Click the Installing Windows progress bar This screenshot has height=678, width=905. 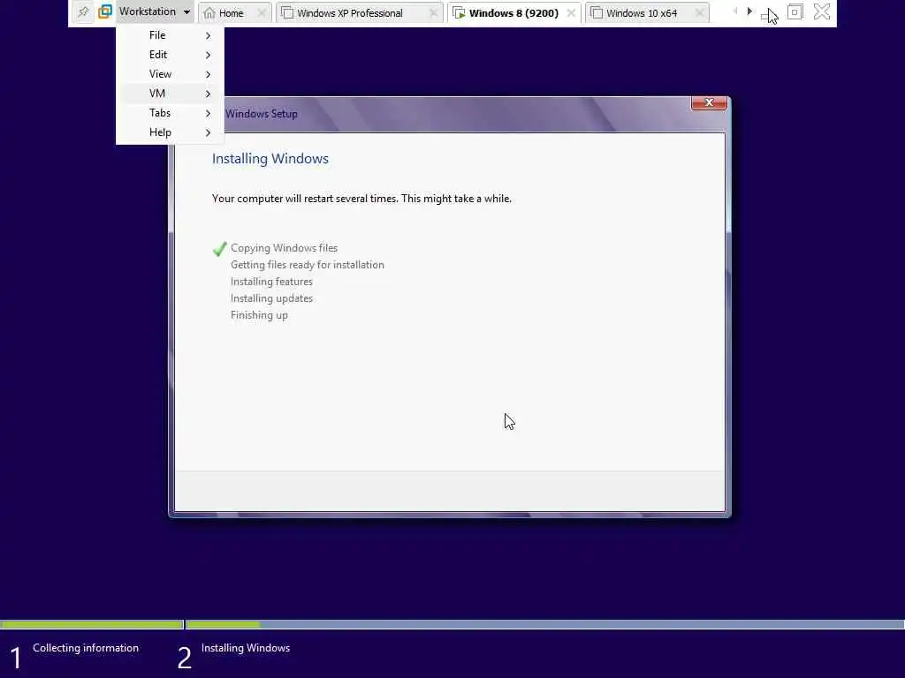[544, 624]
